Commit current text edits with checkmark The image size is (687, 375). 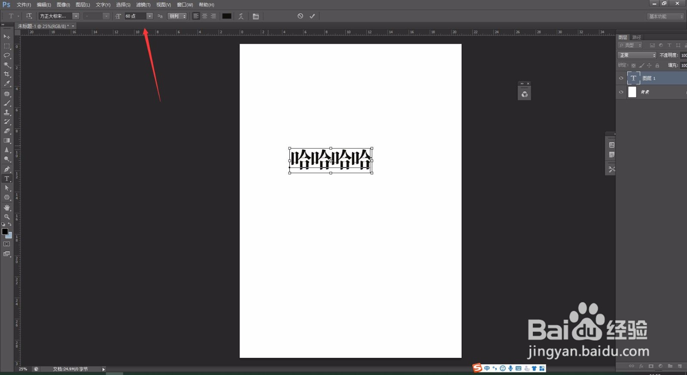click(x=312, y=16)
